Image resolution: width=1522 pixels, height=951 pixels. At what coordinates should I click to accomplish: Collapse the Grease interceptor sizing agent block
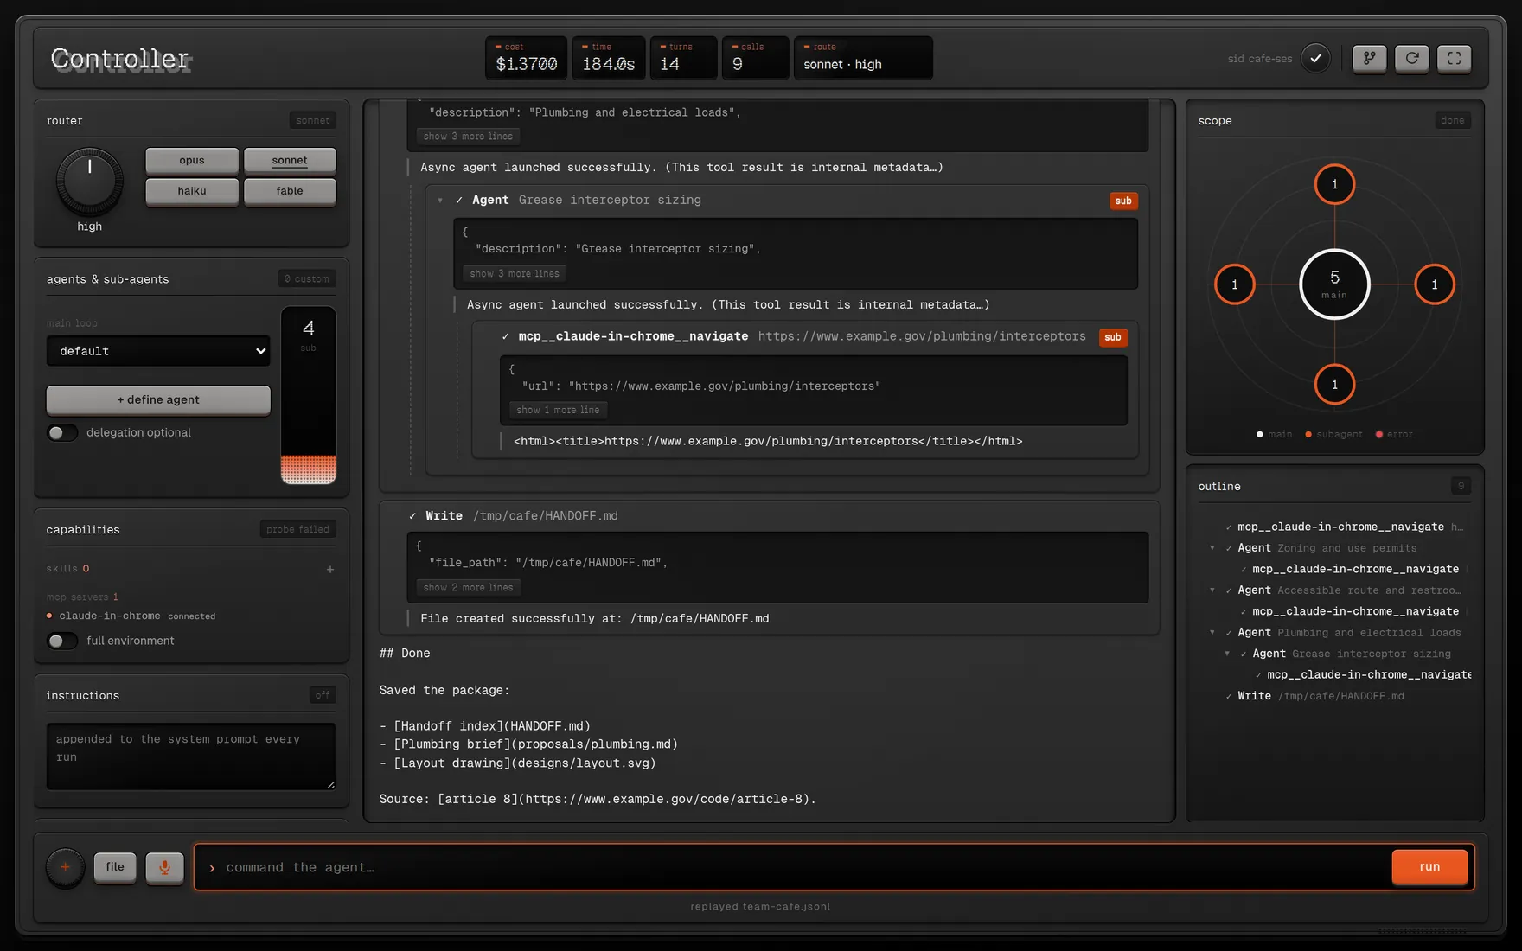click(x=440, y=201)
